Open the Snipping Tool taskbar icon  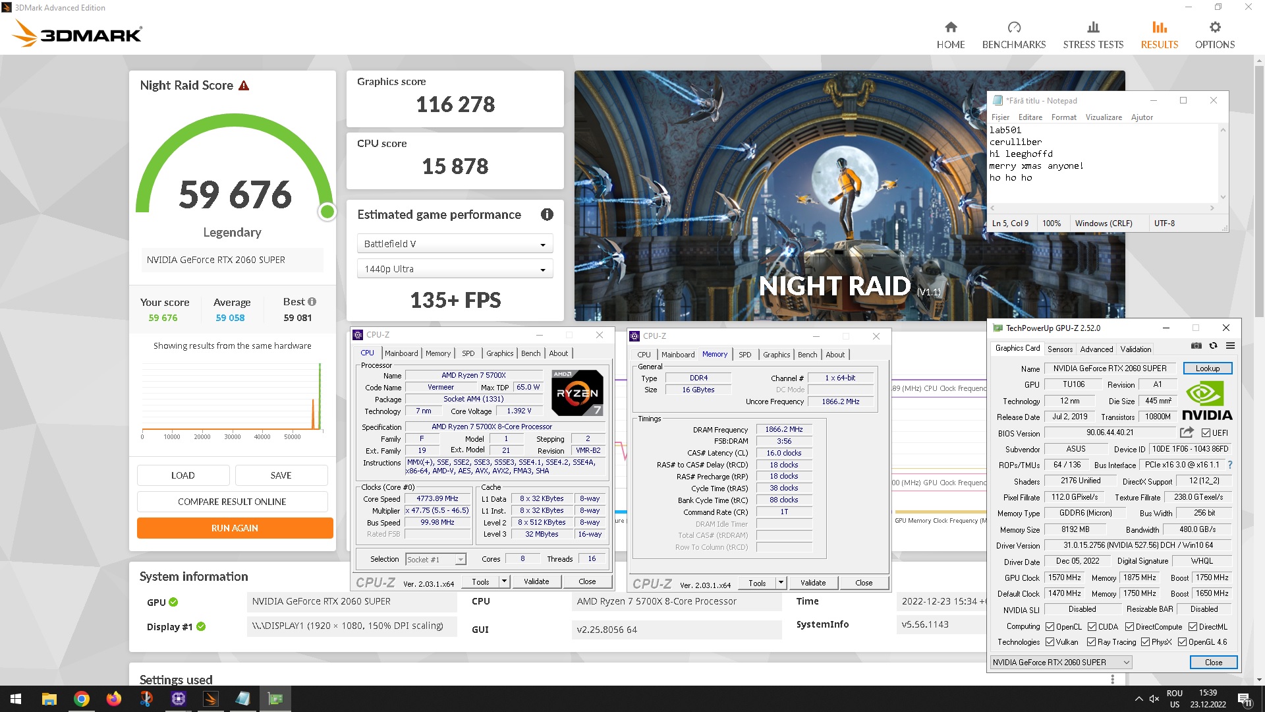(x=146, y=699)
